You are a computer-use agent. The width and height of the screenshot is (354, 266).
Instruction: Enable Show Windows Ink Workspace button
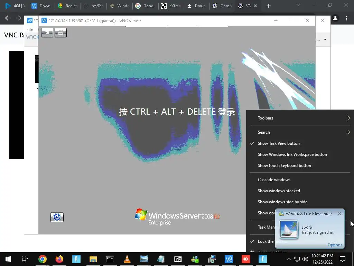(x=300, y=154)
